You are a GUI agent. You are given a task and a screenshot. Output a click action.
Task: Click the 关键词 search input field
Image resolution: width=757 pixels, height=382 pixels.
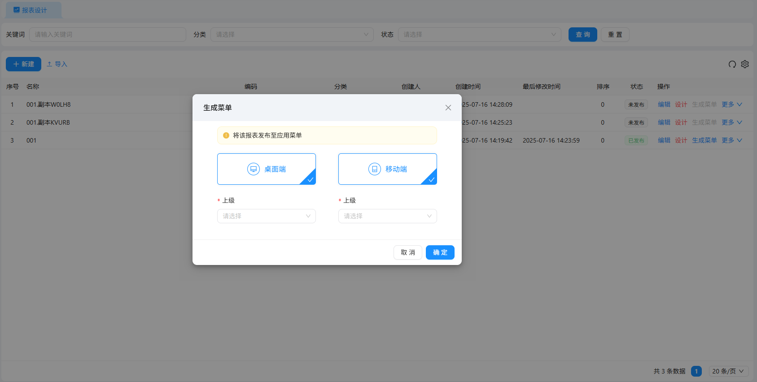coord(108,35)
